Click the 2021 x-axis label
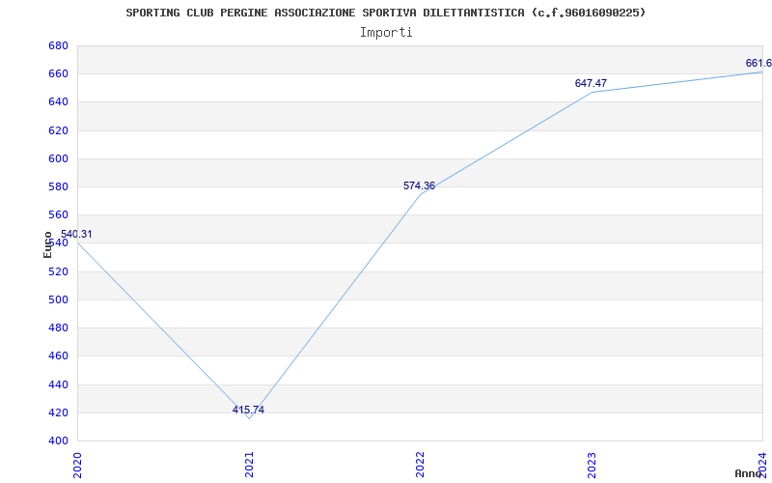Image resolution: width=772 pixels, height=483 pixels. point(249,465)
